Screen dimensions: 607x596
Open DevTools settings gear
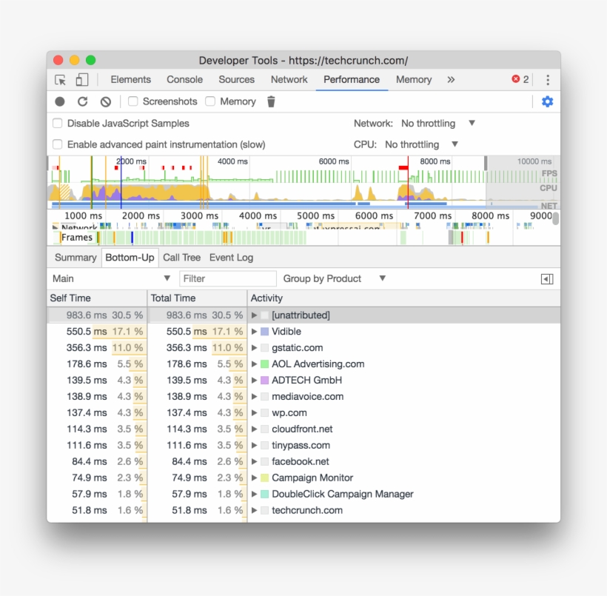click(x=547, y=101)
